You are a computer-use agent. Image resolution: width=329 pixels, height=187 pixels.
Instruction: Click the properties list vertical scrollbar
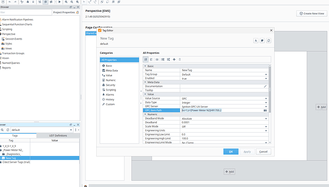270,89
